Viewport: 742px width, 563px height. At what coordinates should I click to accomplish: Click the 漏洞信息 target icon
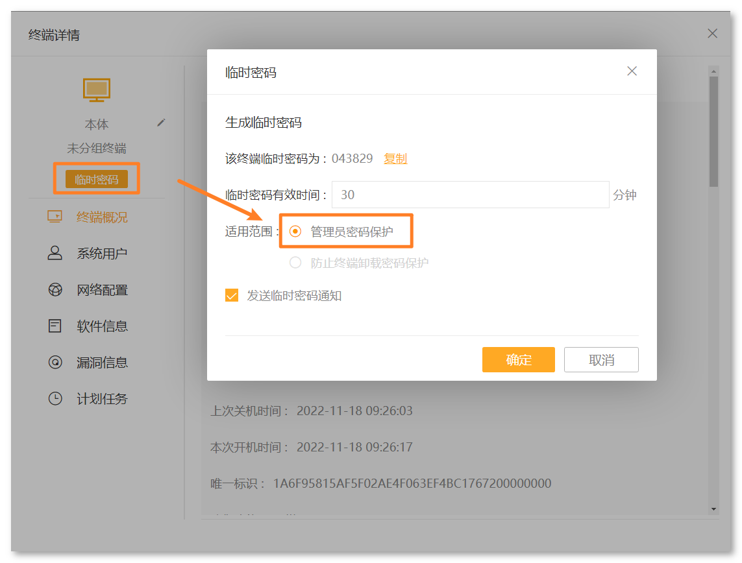click(x=55, y=363)
